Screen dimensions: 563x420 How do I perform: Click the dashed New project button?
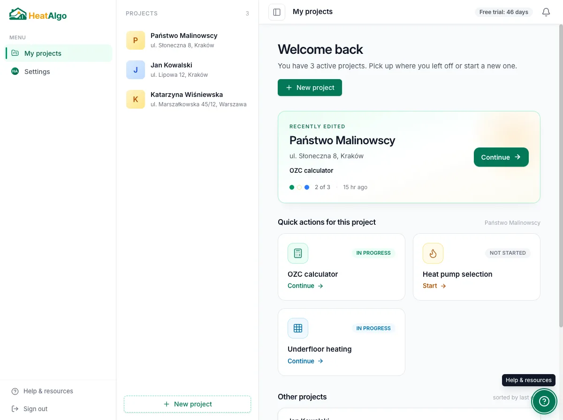[187, 404]
